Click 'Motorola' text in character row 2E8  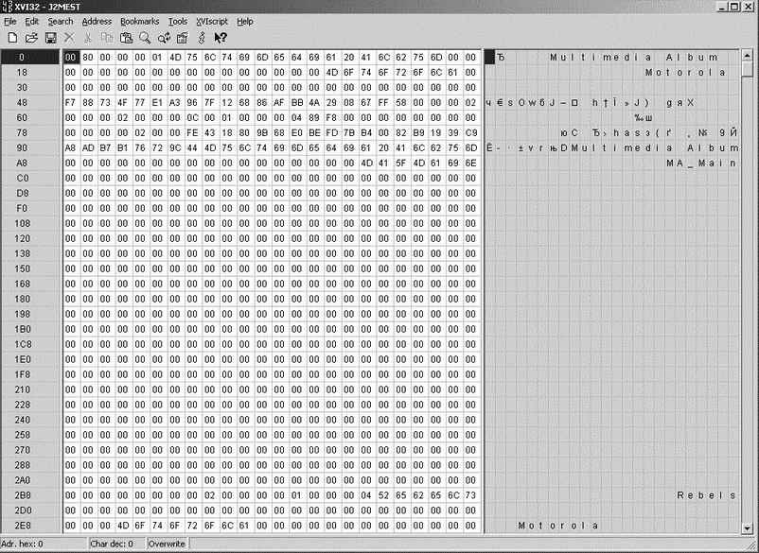(558, 526)
